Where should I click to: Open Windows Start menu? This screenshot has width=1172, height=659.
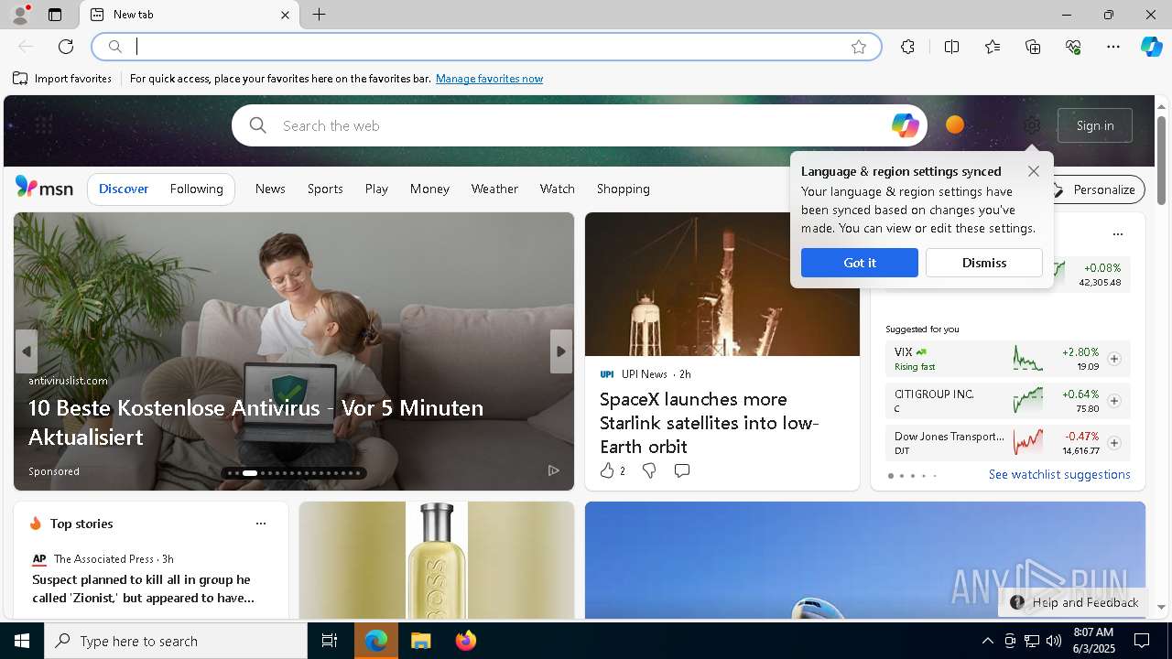(22, 641)
